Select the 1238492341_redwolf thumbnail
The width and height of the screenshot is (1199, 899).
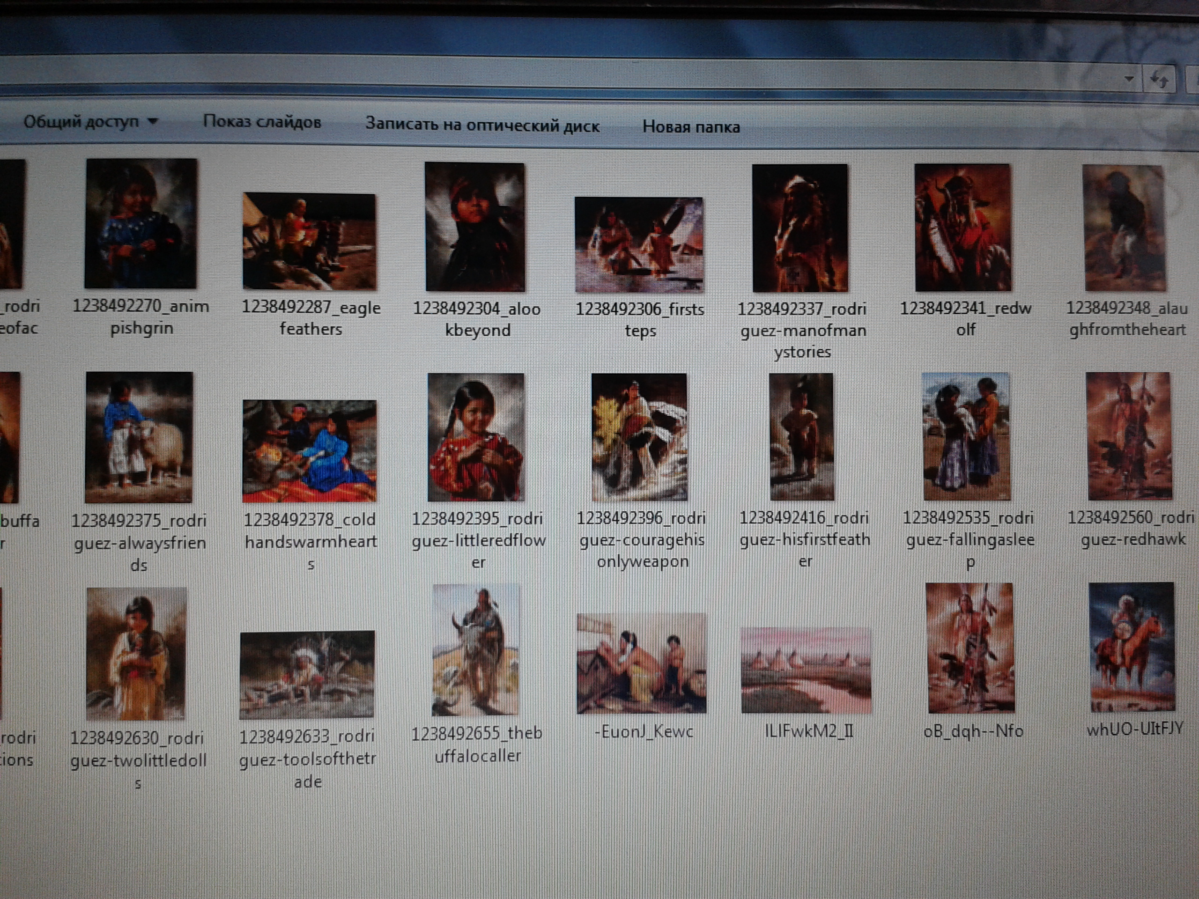pyautogui.click(x=962, y=228)
